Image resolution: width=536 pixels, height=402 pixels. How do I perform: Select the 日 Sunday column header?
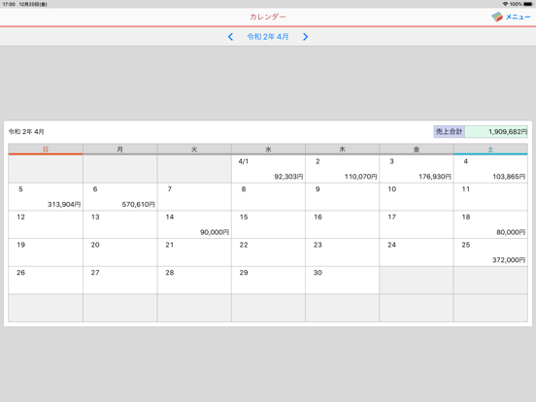click(46, 150)
